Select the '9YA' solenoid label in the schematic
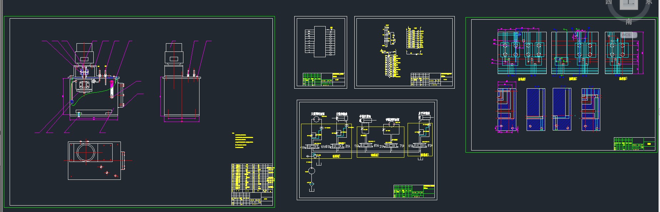 (x=430, y=146)
